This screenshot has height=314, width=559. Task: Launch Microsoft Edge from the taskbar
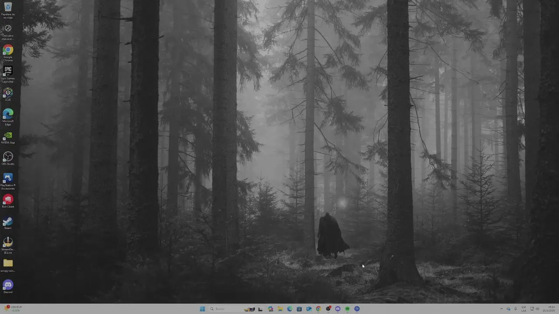coord(290,309)
